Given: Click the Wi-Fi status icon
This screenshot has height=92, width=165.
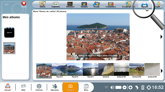Looking at the screenshot, I should [x=106, y=87].
